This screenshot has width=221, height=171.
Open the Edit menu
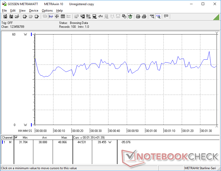pos(13,11)
